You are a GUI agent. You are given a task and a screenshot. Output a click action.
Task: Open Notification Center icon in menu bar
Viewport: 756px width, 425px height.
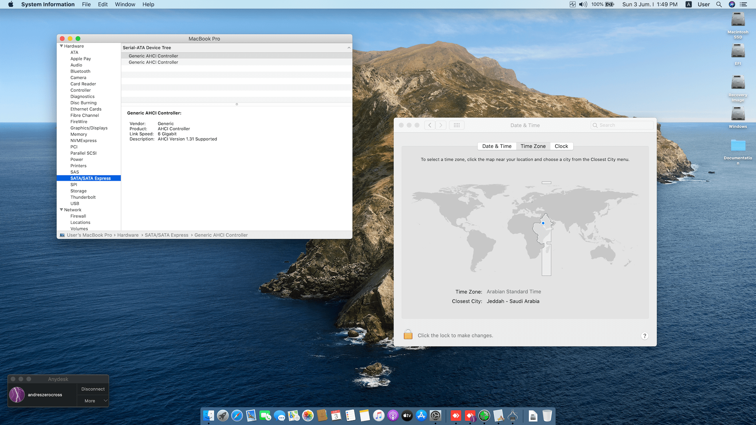click(x=743, y=4)
